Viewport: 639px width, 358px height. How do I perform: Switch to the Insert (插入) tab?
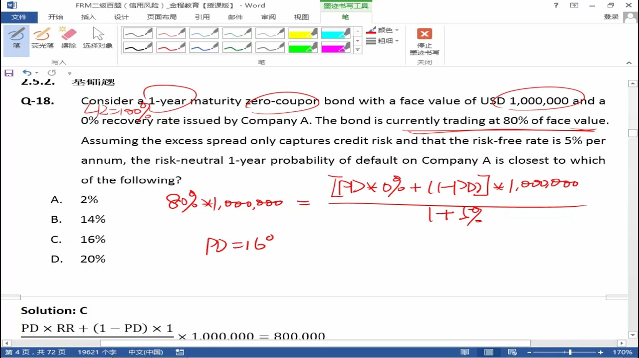(x=88, y=17)
